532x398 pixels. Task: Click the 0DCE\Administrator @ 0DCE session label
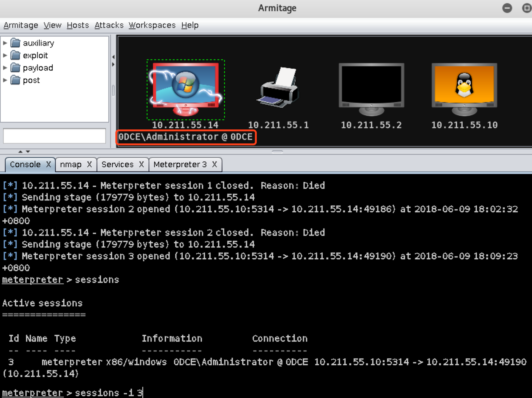[186, 137]
